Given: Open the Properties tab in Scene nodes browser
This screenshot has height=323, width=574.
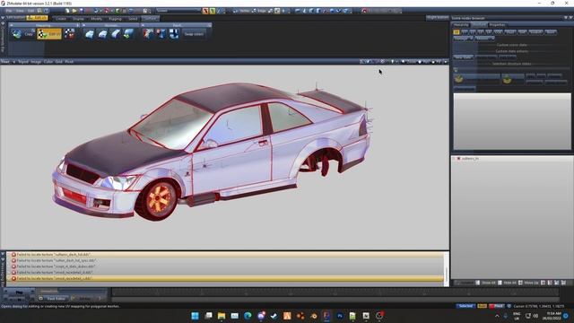Looking at the screenshot, I should coord(497,25).
